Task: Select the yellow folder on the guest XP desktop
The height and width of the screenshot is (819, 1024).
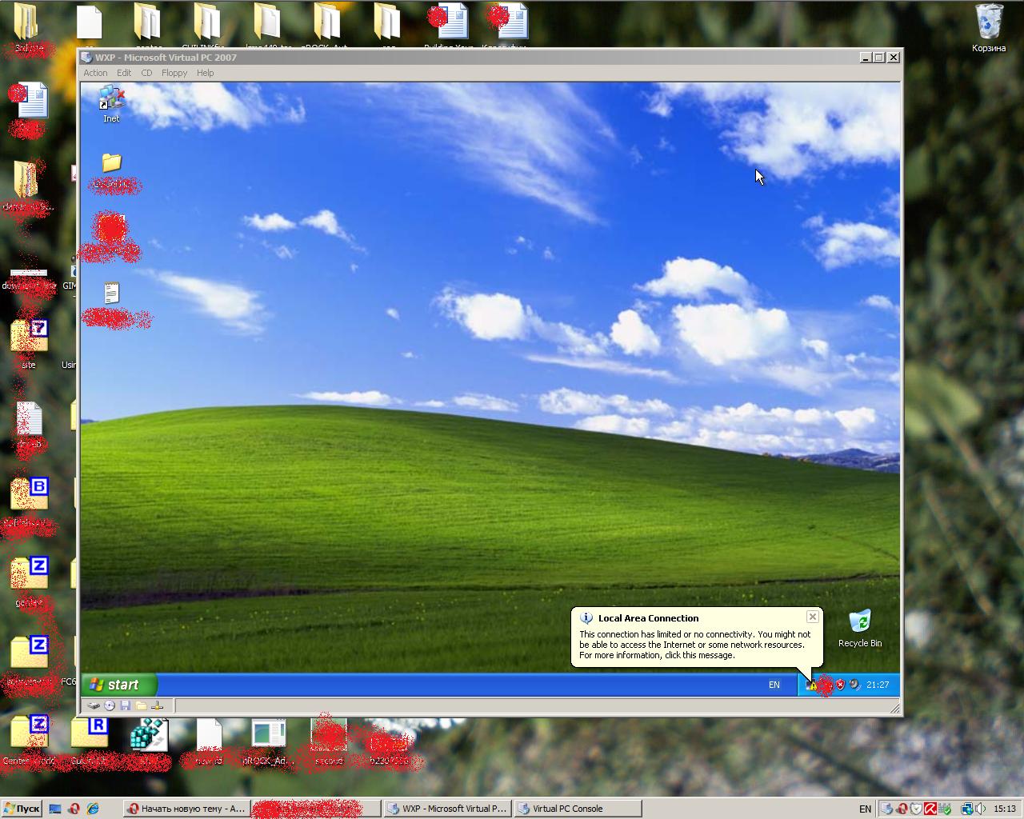Action: [x=111, y=163]
